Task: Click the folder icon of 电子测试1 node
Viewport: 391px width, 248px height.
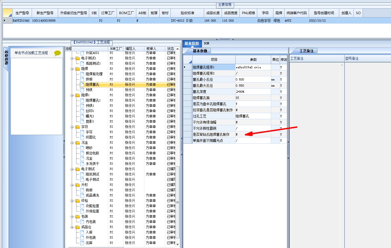Action: point(78,58)
